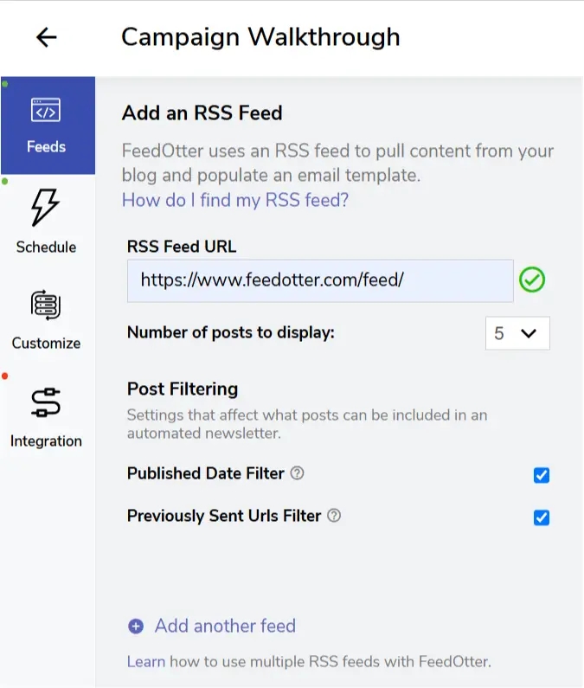Image resolution: width=584 pixels, height=688 pixels.
Task: Open the Customize stacked-layers icon
Action: (46, 305)
